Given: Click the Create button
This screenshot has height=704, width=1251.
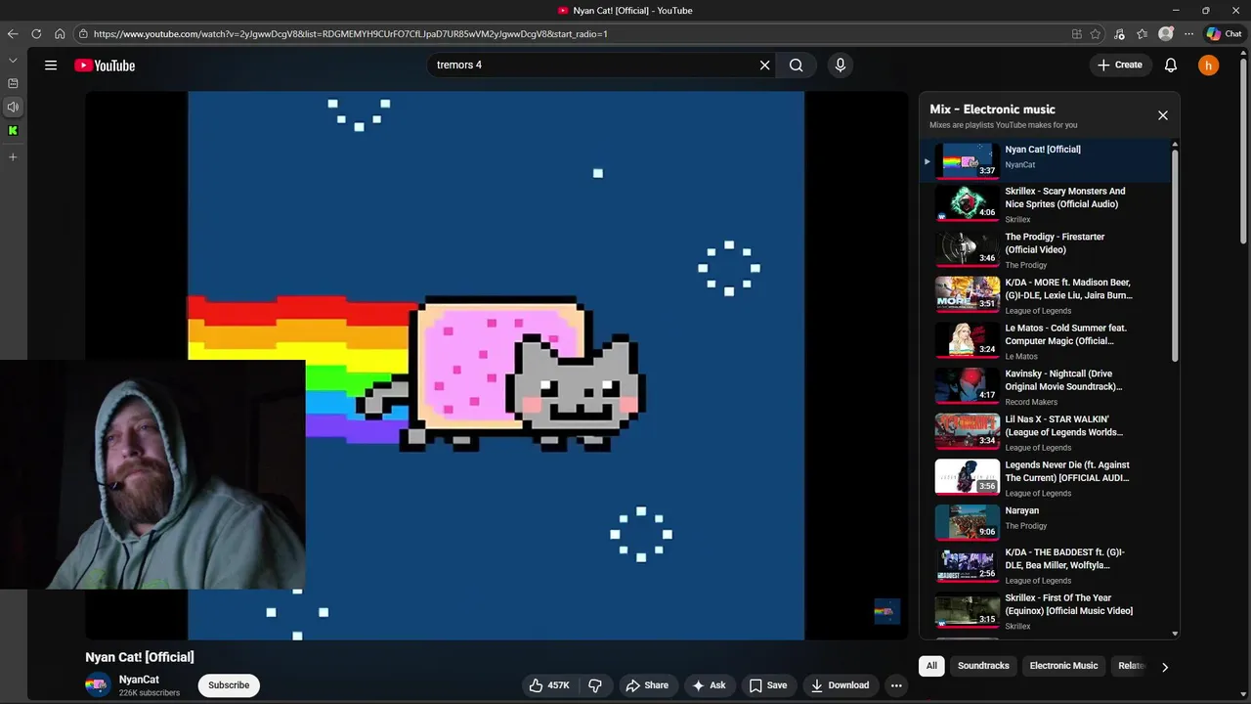Looking at the screenshot, I should [x=1120, y=66].
